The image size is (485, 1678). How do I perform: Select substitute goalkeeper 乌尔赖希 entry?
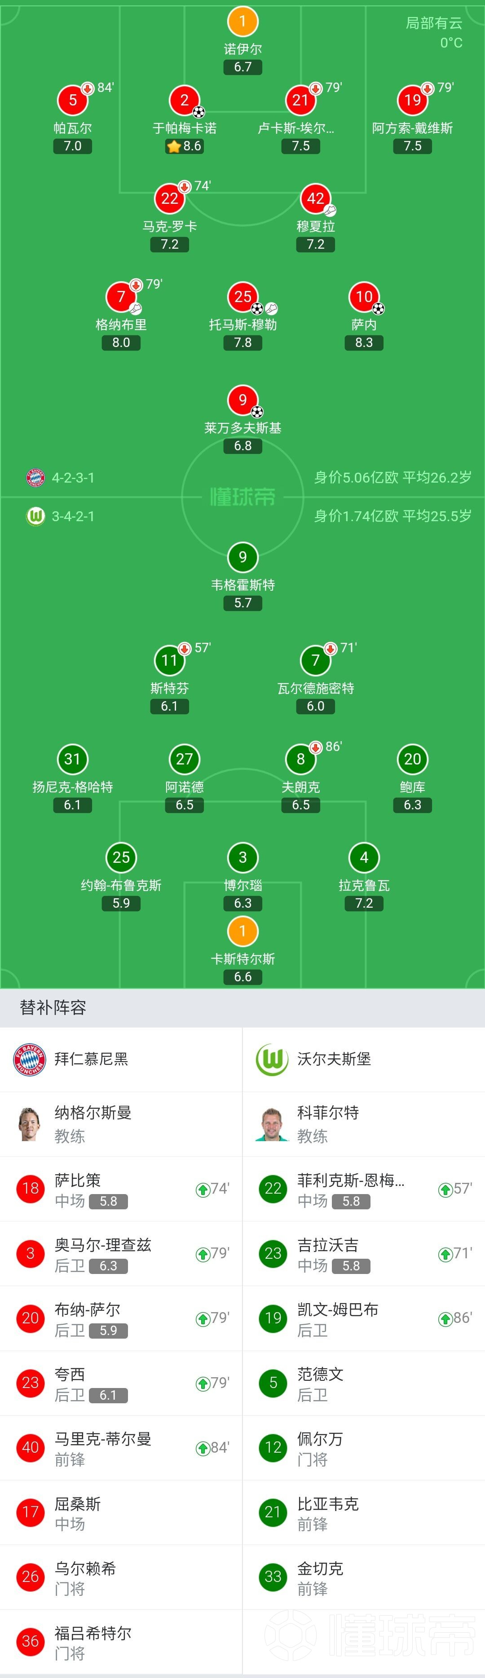coord(121,1577)
